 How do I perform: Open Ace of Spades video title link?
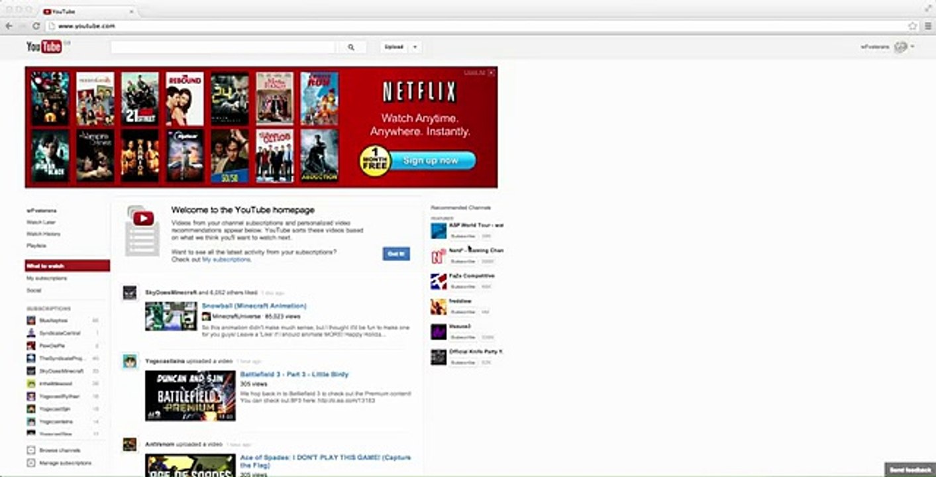pos(325,461)
